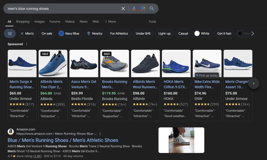
Task: Open the Tools options
Action: (x=152, y=21)
